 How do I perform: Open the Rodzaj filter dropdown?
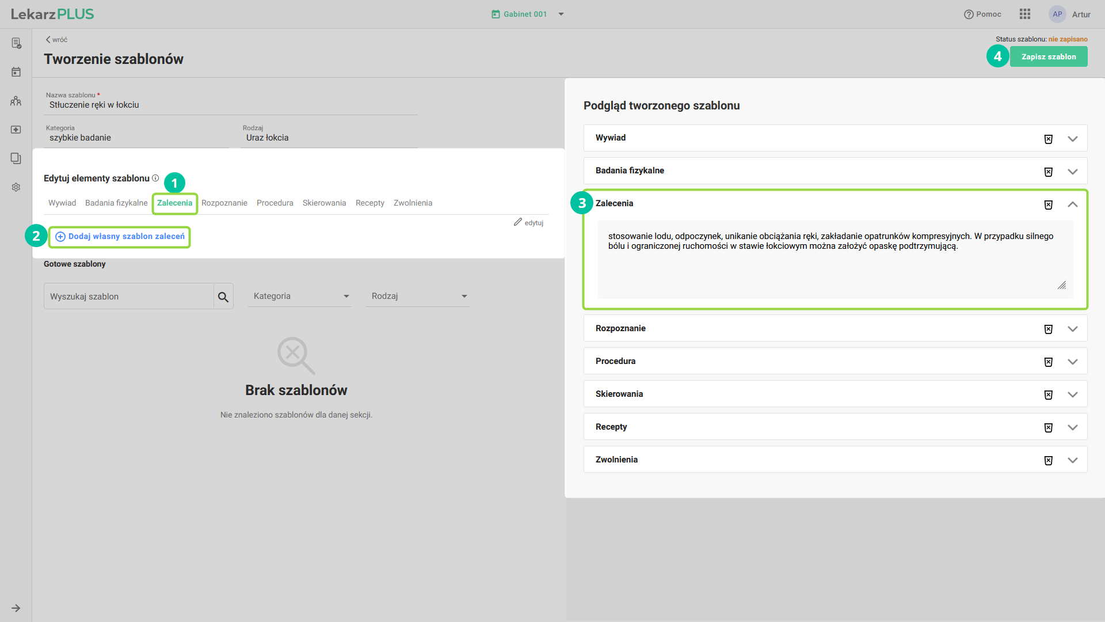tap(417, 296)
